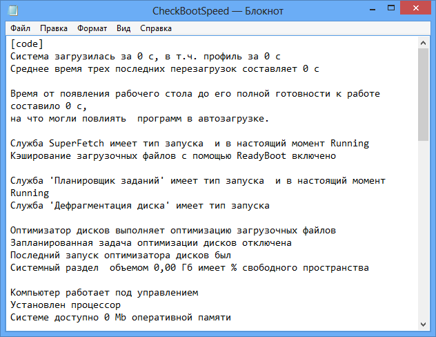Close the CheckBootSpeed window
Image resolution: width=436 pixels, height=337 pixels.
click(x=416, y=8)
